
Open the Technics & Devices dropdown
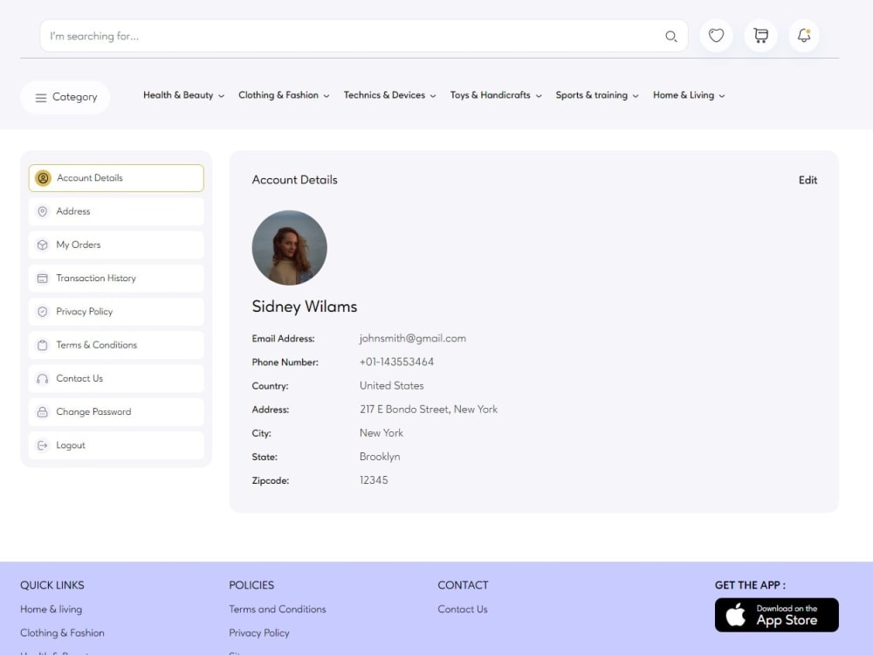coord(389,95)
